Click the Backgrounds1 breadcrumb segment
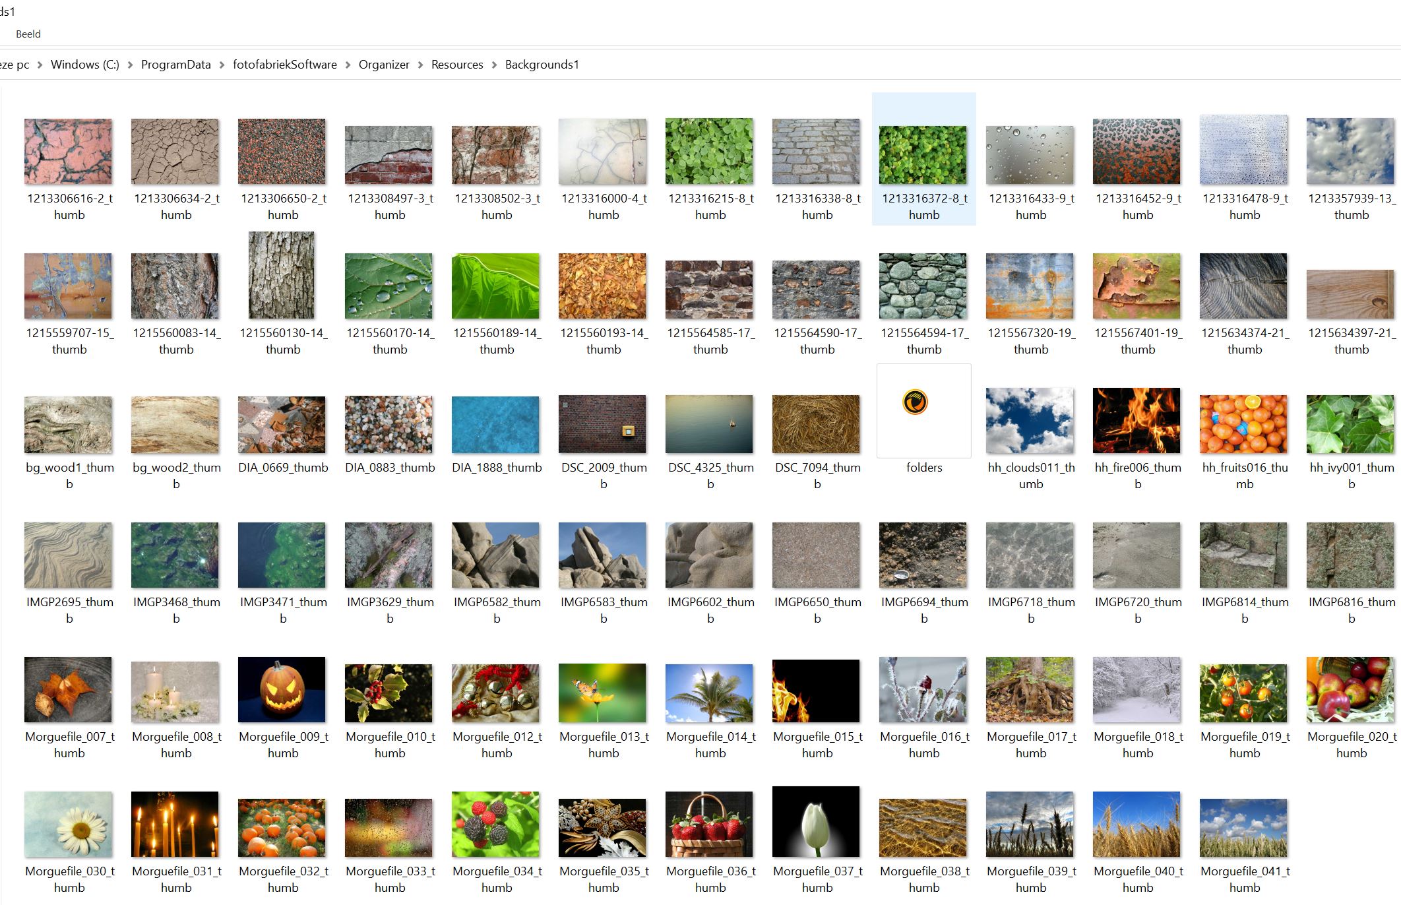 542,65
